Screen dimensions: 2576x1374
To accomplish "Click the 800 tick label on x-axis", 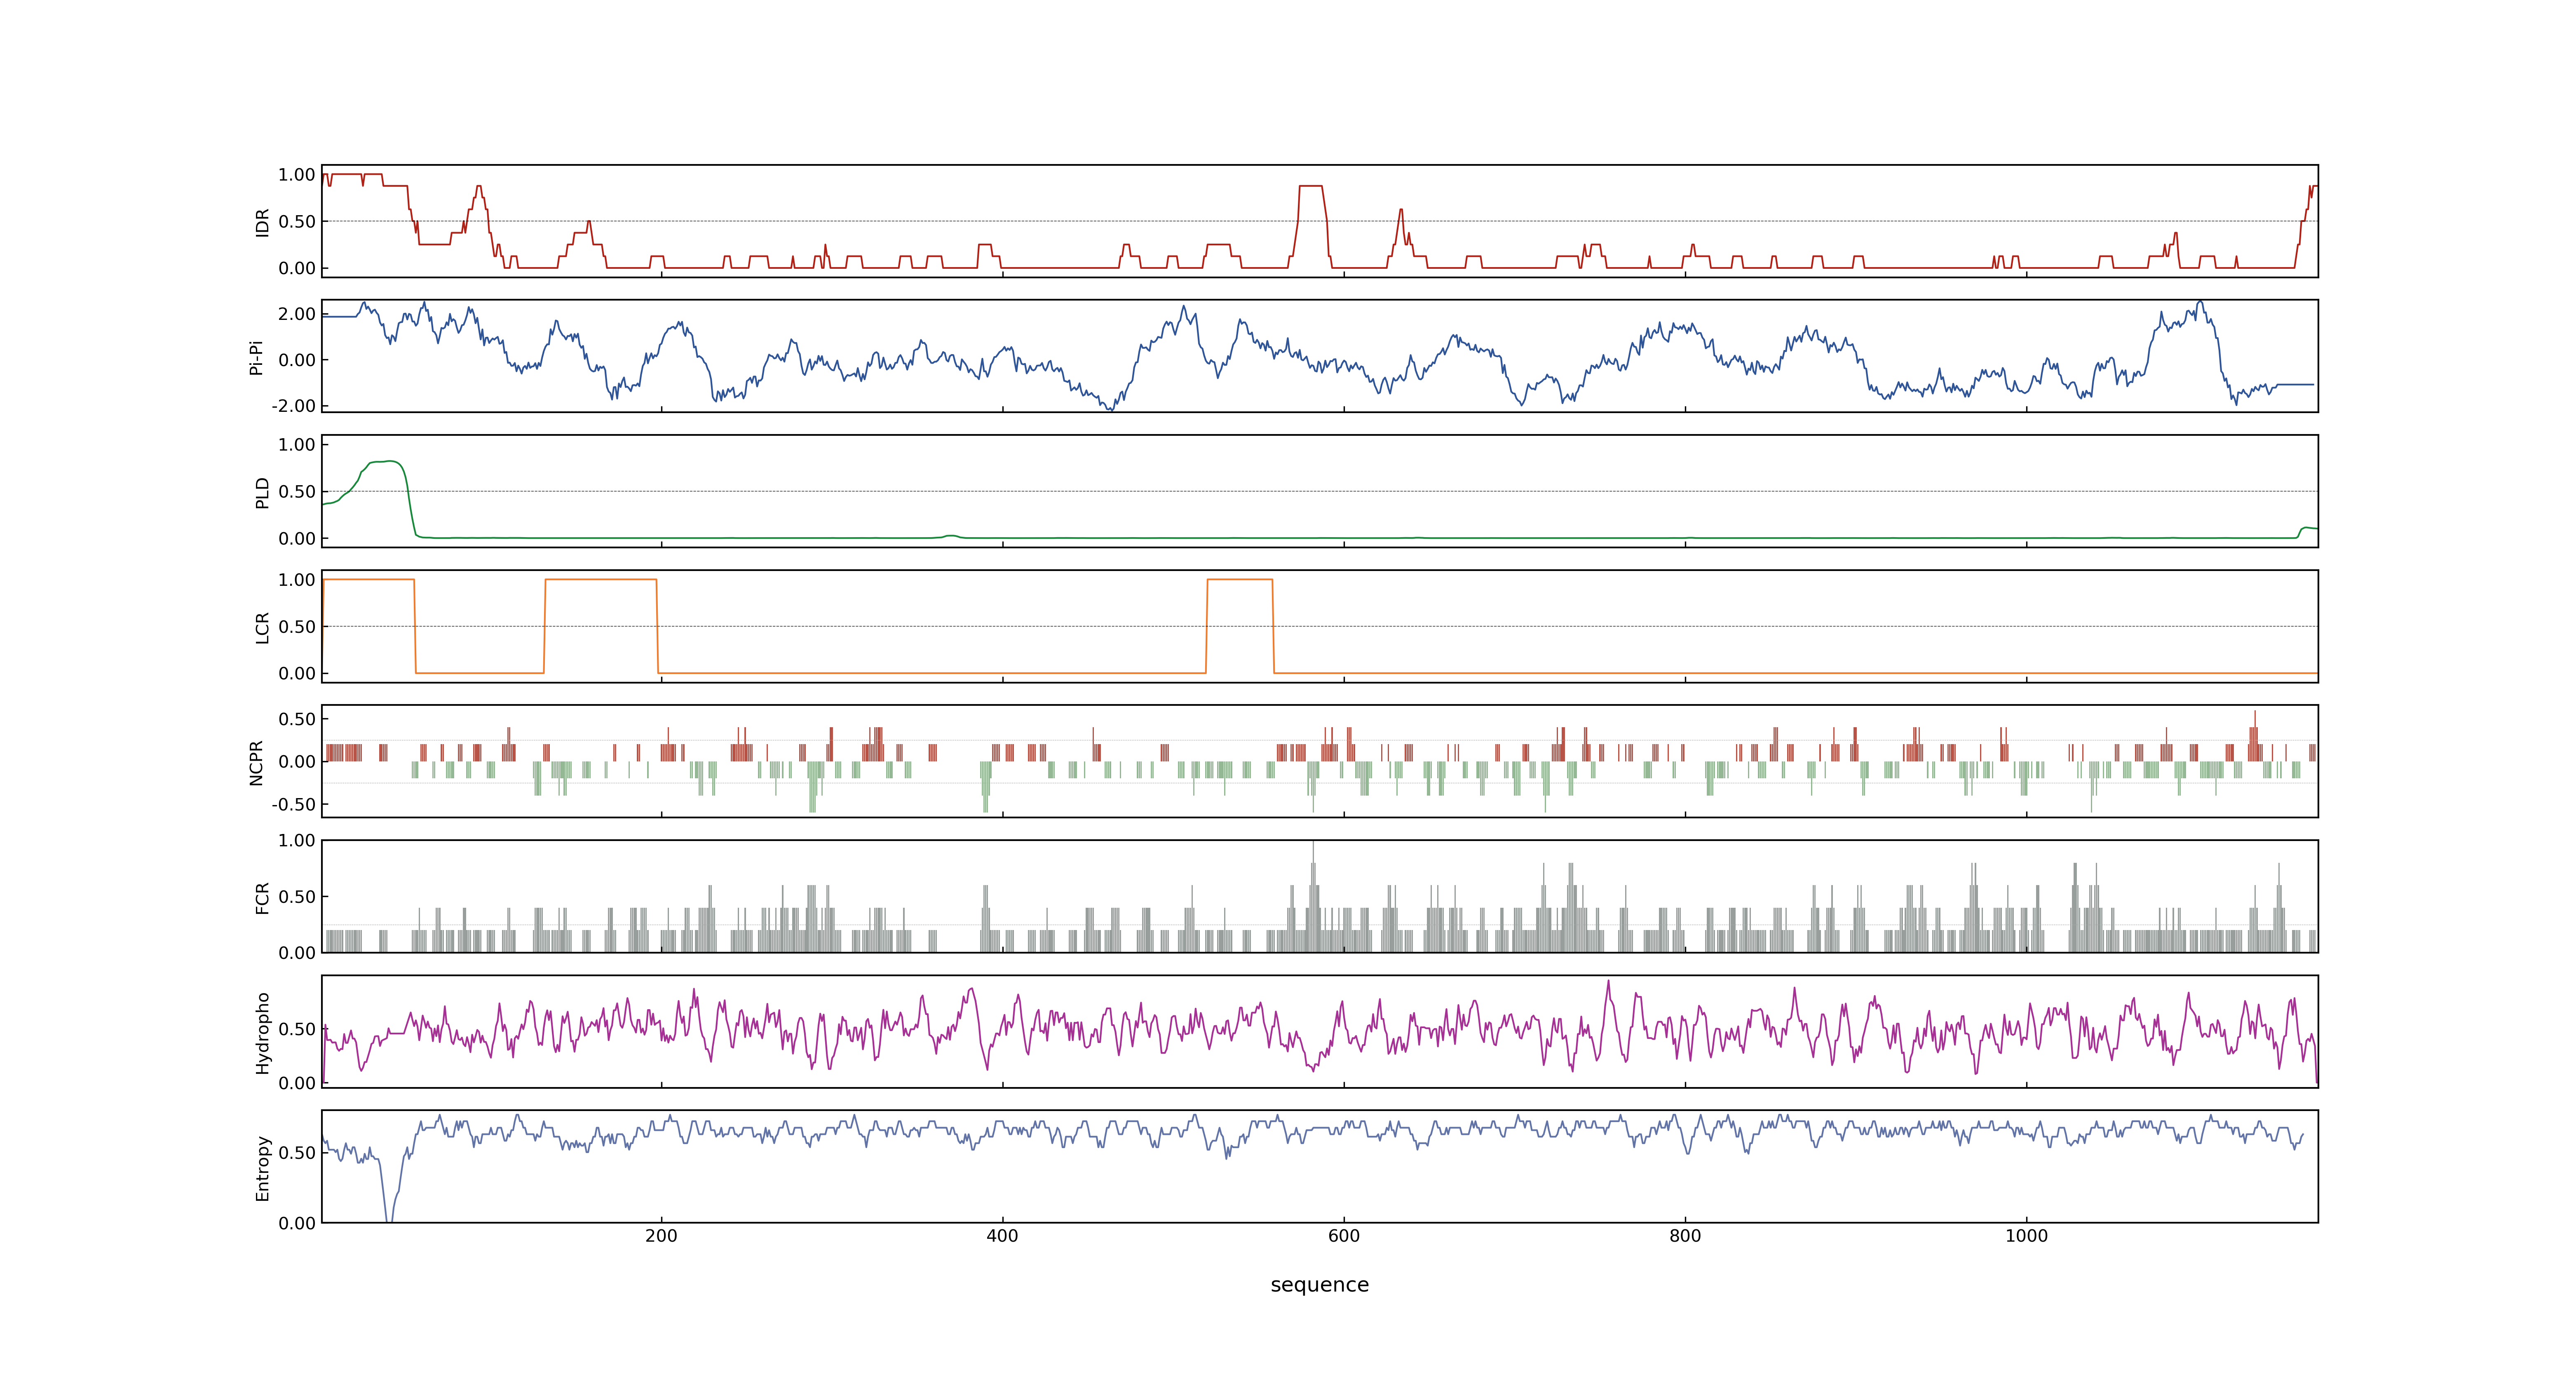I will (x=1685, y=1236).
